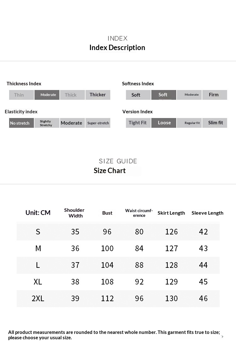Select the 2XL size row label
The image size is (236, 355).
(38, 298)
